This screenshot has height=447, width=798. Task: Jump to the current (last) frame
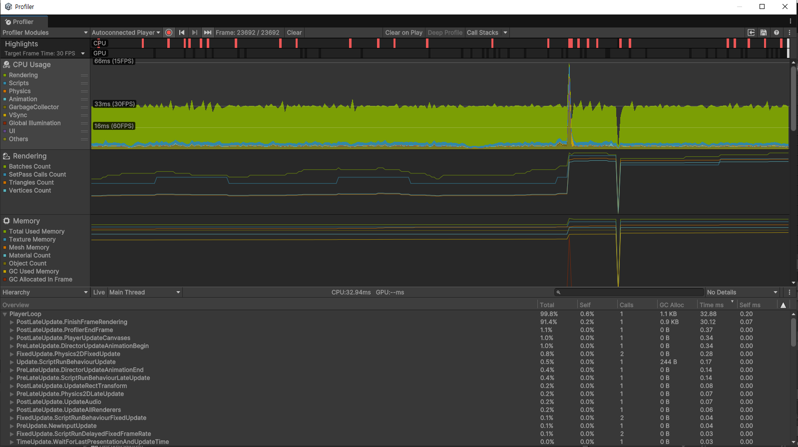tap(208, 32)
